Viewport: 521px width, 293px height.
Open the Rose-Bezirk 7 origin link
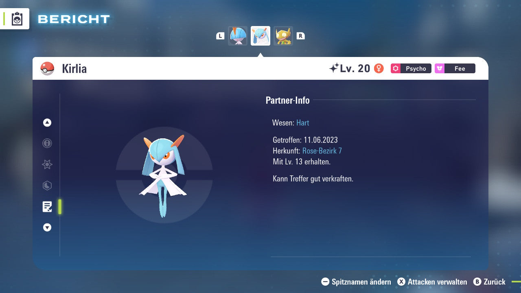click(x=323, y=150)
